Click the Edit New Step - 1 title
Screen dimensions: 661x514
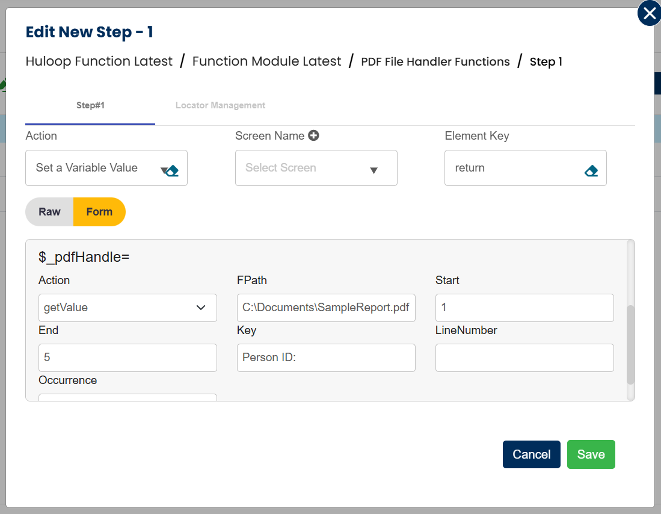(90, 32)
